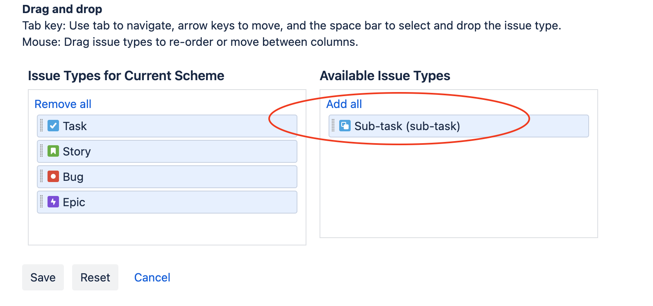This screenshot has width=653, height=306.
Task: Select the Epic row label
Action: (74, 202)
